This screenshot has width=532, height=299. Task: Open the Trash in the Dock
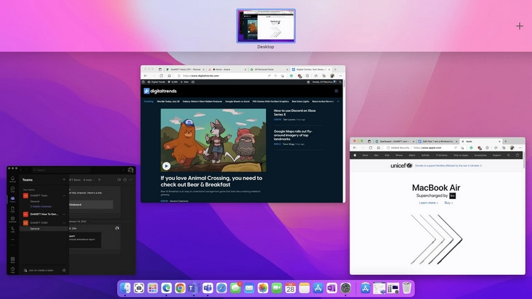coord(407,288)
